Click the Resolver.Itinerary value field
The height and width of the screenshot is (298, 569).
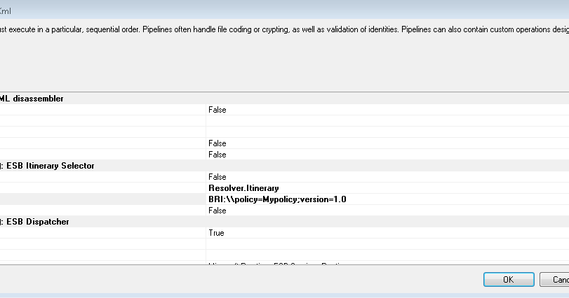[243, 188]
